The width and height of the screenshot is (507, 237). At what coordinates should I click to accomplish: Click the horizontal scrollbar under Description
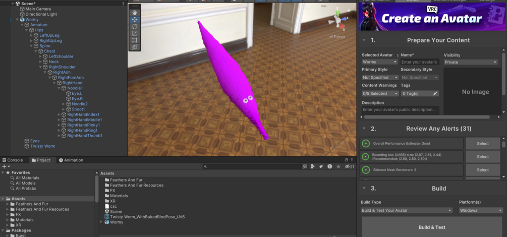[426, 117]
